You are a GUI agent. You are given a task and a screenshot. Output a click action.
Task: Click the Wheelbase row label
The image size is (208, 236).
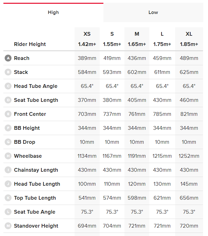click(x=28, y=156)
